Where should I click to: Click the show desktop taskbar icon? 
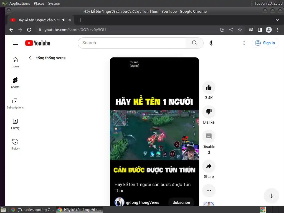[x=3, y=210]
